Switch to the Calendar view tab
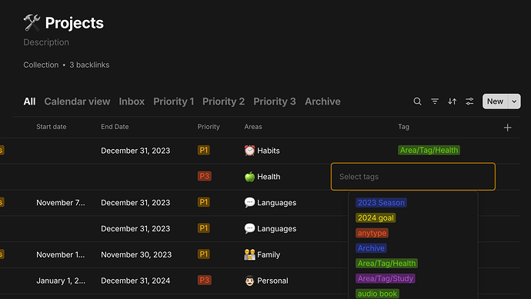The width and height of the screenshot is (531, 299). click(x=77, y=101)
